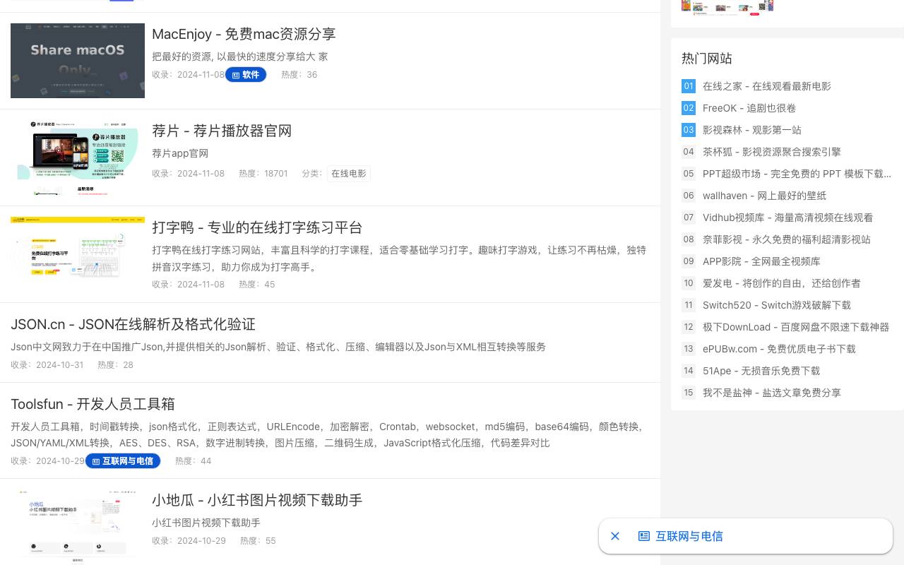Screen dimensions: 904x565
Task: Click 热度：44 on the Toolsfun entry
Action: point(194,461)
